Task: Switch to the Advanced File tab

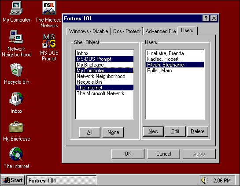Action: click(x=161, y=31)
